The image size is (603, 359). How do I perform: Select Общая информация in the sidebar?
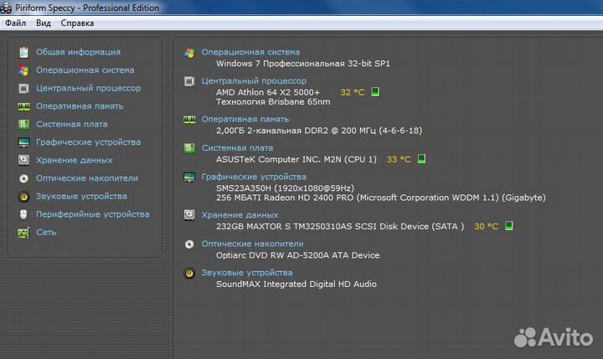point(78,52)
